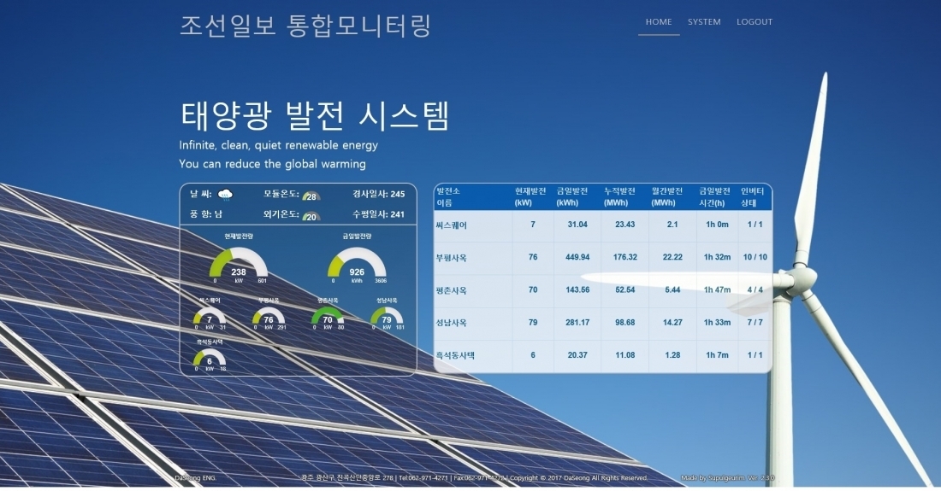Image resolution: width=941 pixels, height=491 pixels.
Task: Click the rainy weather cloud icon
Action: [x=226, y=195]
